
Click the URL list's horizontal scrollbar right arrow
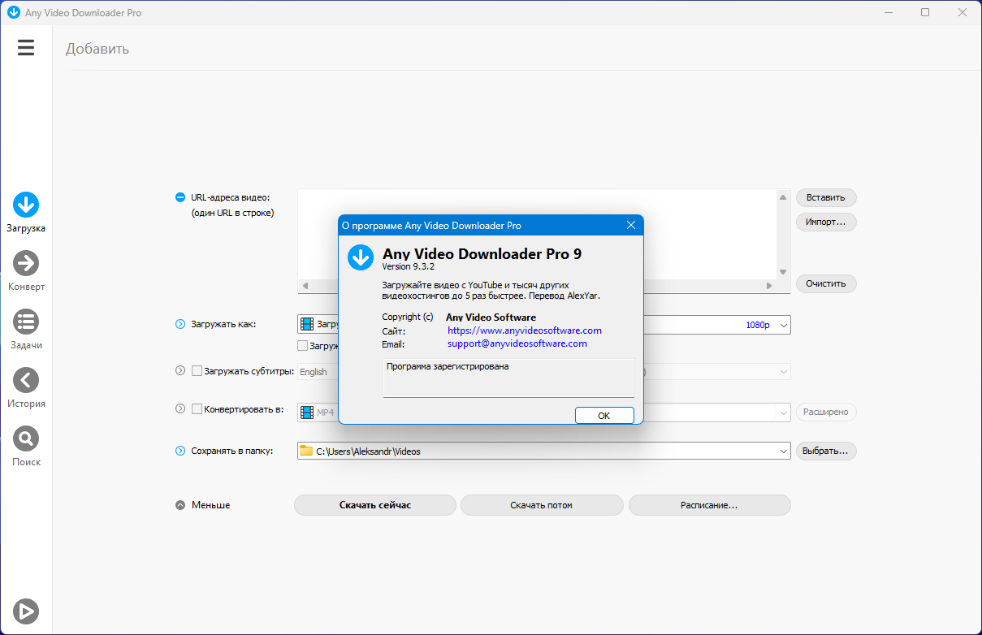(x=769, y=286)
